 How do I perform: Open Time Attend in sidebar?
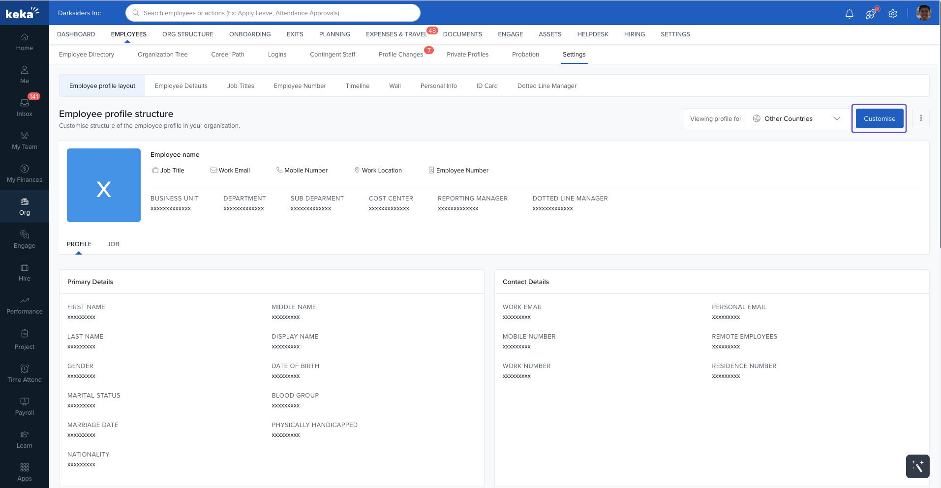(x=25, y=373)
